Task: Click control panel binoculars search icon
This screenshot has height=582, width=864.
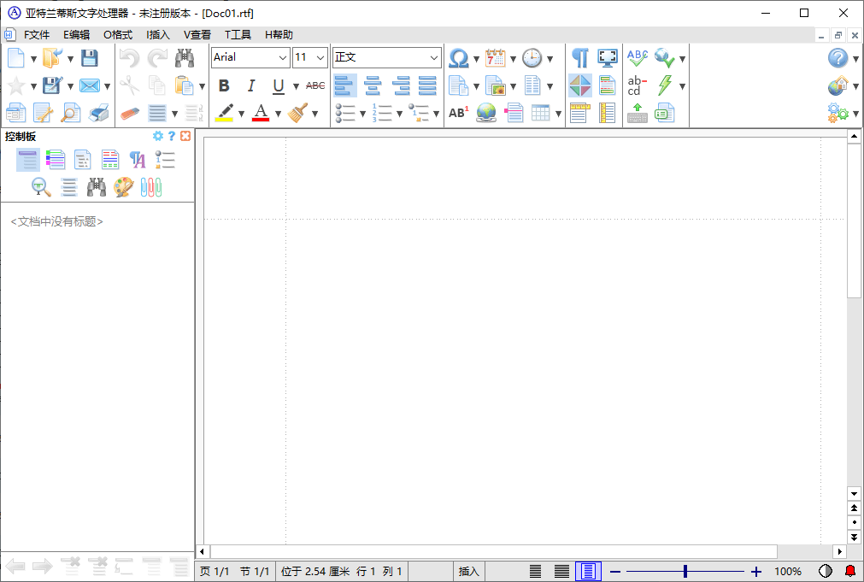Action: click(x=97, y=187)
